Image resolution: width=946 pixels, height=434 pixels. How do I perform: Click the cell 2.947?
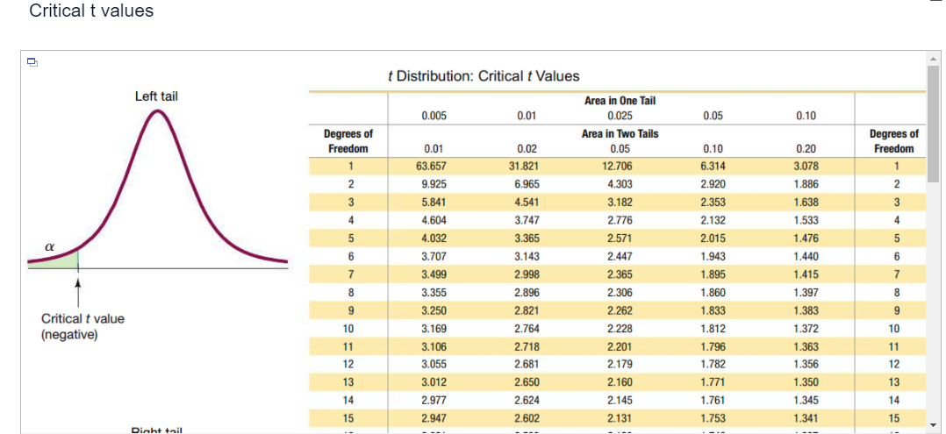coord(434,416)
